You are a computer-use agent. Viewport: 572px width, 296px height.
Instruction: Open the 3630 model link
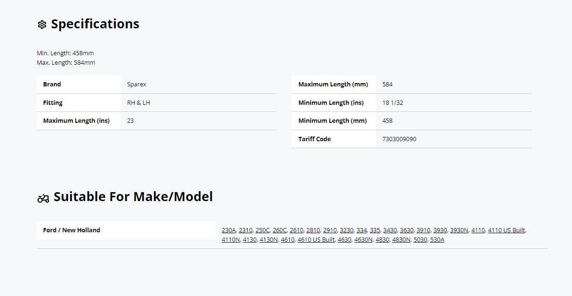tap(407, 230)
